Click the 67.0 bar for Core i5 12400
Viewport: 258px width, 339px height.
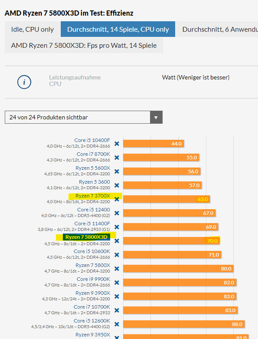[170, 213]
